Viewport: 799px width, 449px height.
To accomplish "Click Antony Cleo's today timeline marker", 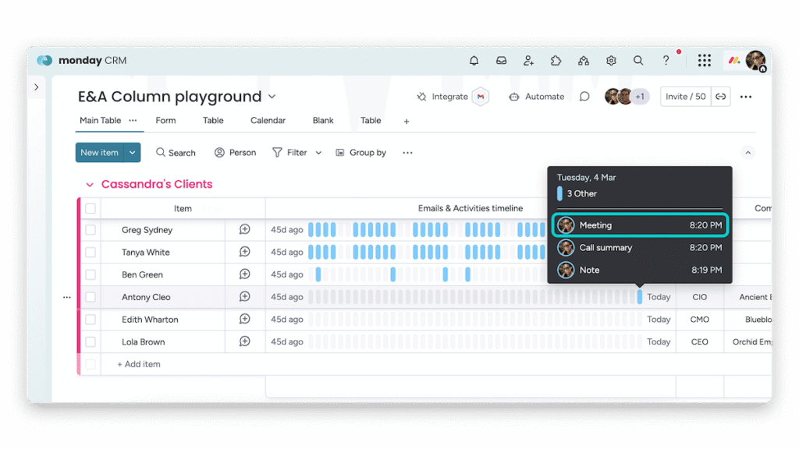I will pos(640,297).
